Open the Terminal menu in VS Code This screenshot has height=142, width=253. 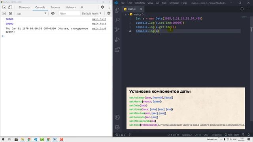pos(174,3)
